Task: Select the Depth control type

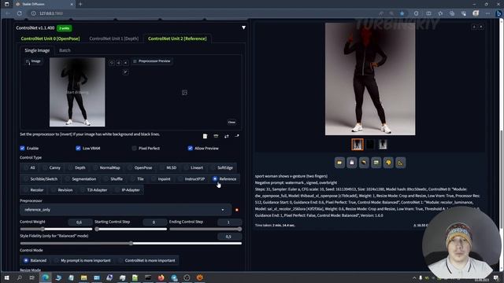Action: (x=76, y=167)
